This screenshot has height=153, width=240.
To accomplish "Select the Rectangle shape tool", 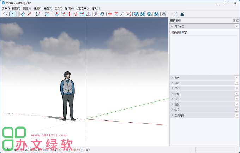I will tap(47, 14).
